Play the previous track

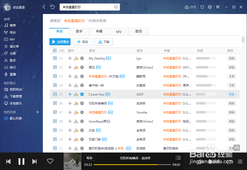[8, 161]
